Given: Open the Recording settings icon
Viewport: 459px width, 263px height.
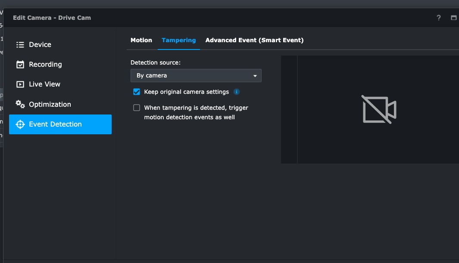Looking at the screenshot, I should 20,64.
